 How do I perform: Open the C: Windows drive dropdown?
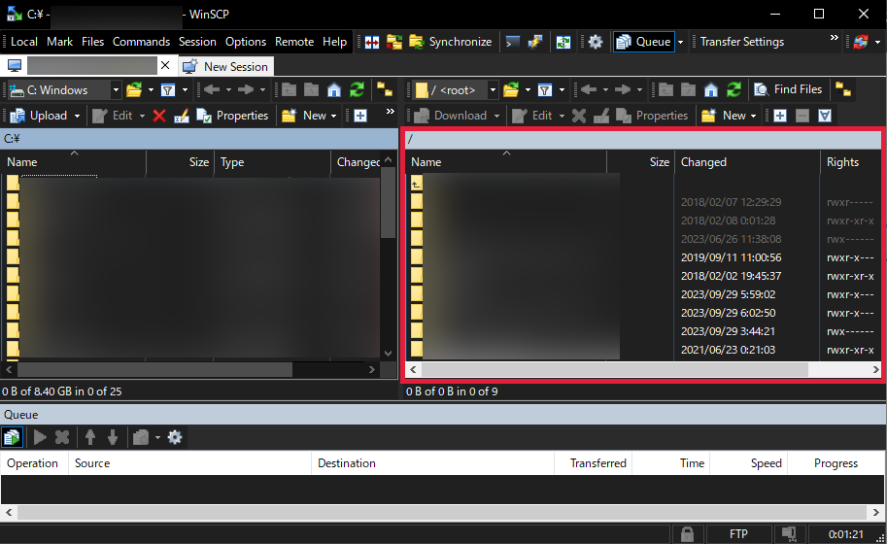pos(116,90)
